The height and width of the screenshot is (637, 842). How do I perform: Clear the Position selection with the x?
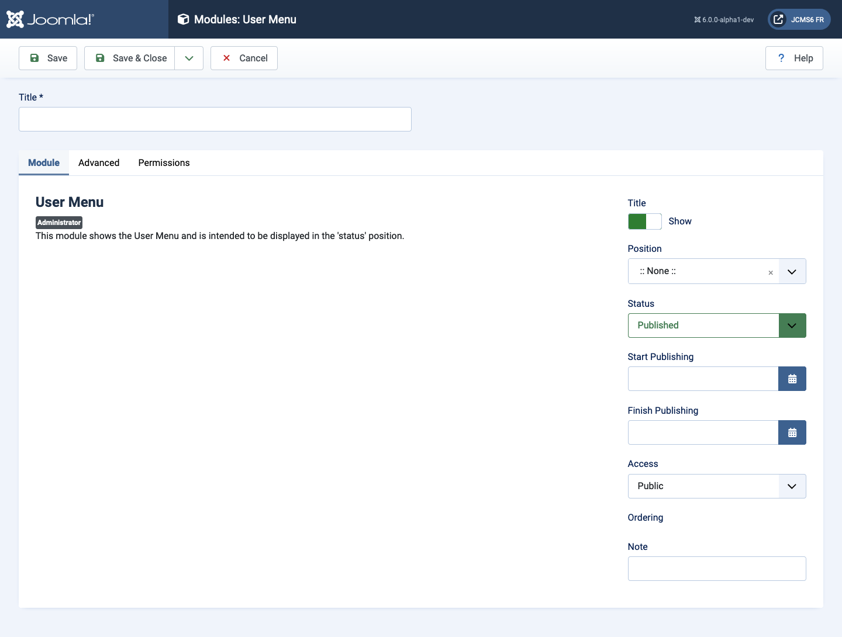click(771, 272)
